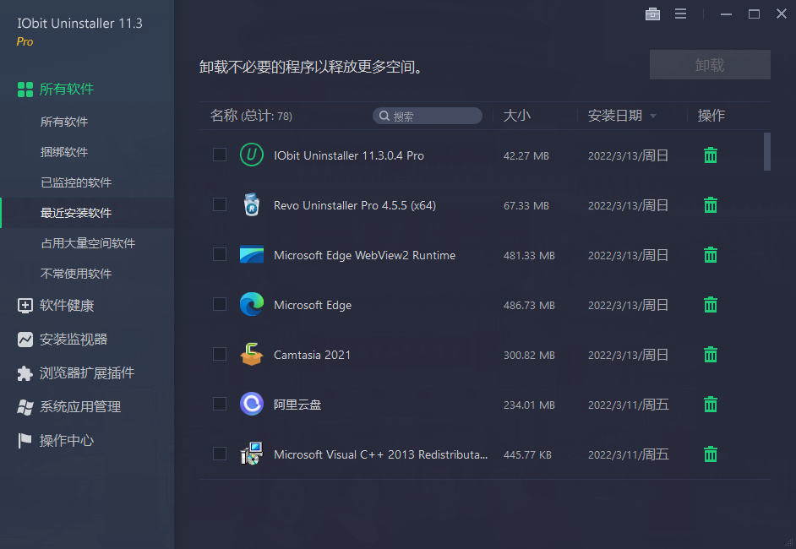Open the toolbox briefcase icon in title bar
Screen dimensions: 796x549
pyautogui.click(x=652, y=14)
